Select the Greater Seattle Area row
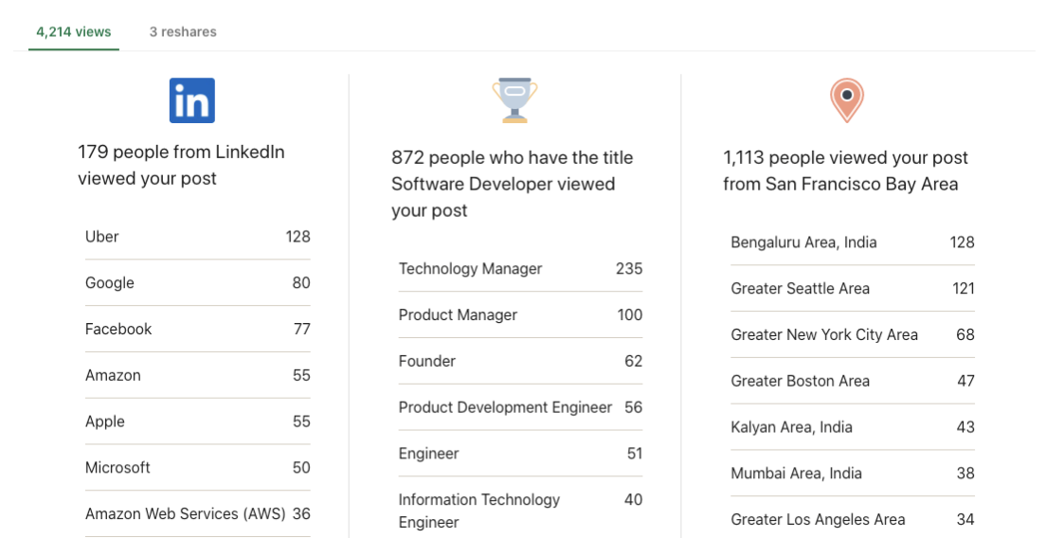1046x538 pixels. 851,289
